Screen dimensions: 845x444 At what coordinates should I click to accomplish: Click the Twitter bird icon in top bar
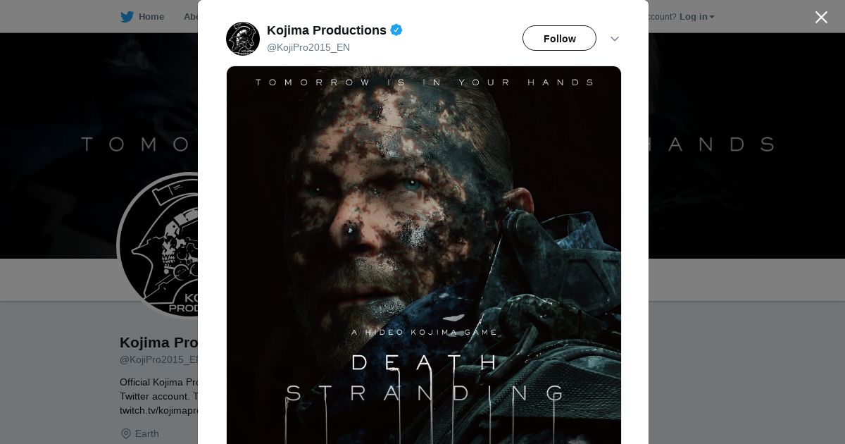(127, 17)
